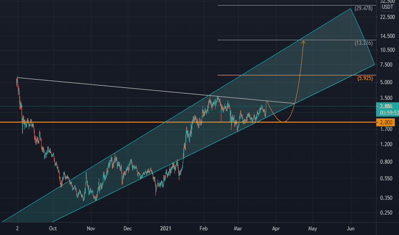Select the orange (5.925) level label
Screen dimensions: 399x235
(365, 78)
